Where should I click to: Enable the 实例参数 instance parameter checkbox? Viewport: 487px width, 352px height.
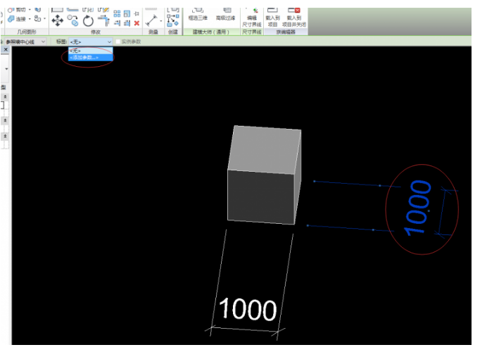(x=118, y=42)
